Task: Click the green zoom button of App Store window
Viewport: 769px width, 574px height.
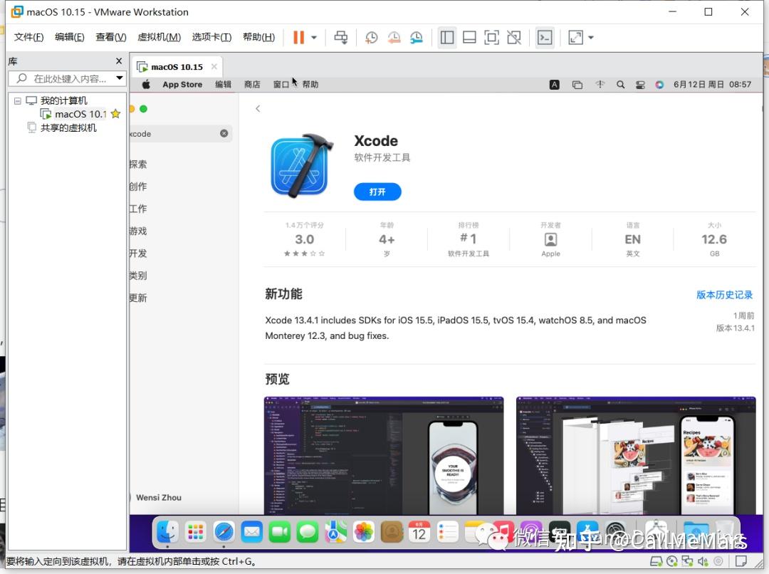Action: pos(143,109)
